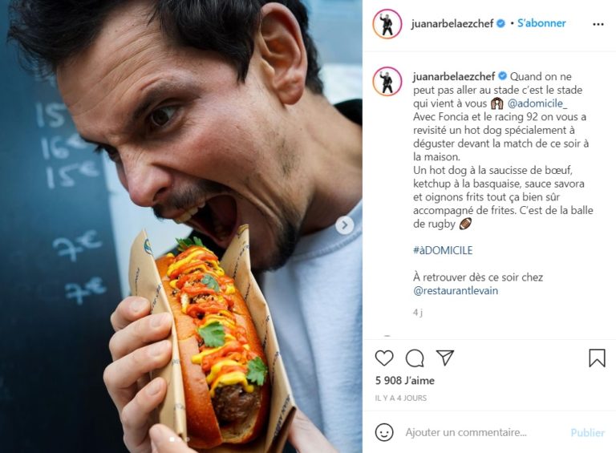This screenshot has height=453, width=616.
Task: Select the verified badge next to header username
Action: pyautogui.click(x=500, y=23)
